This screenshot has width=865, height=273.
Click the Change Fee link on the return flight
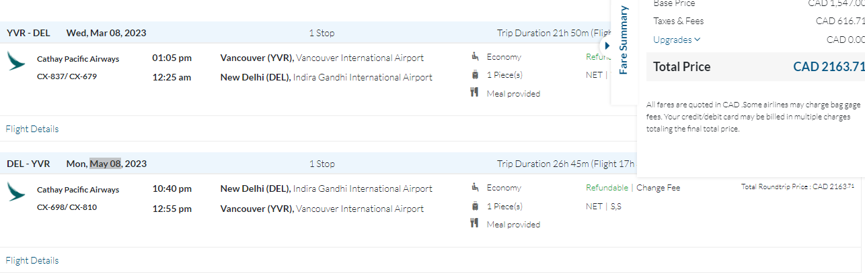point(658,188)
